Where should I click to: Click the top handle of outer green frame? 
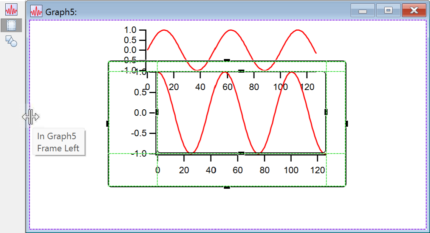pyautogui.click(x=227, y=60)
